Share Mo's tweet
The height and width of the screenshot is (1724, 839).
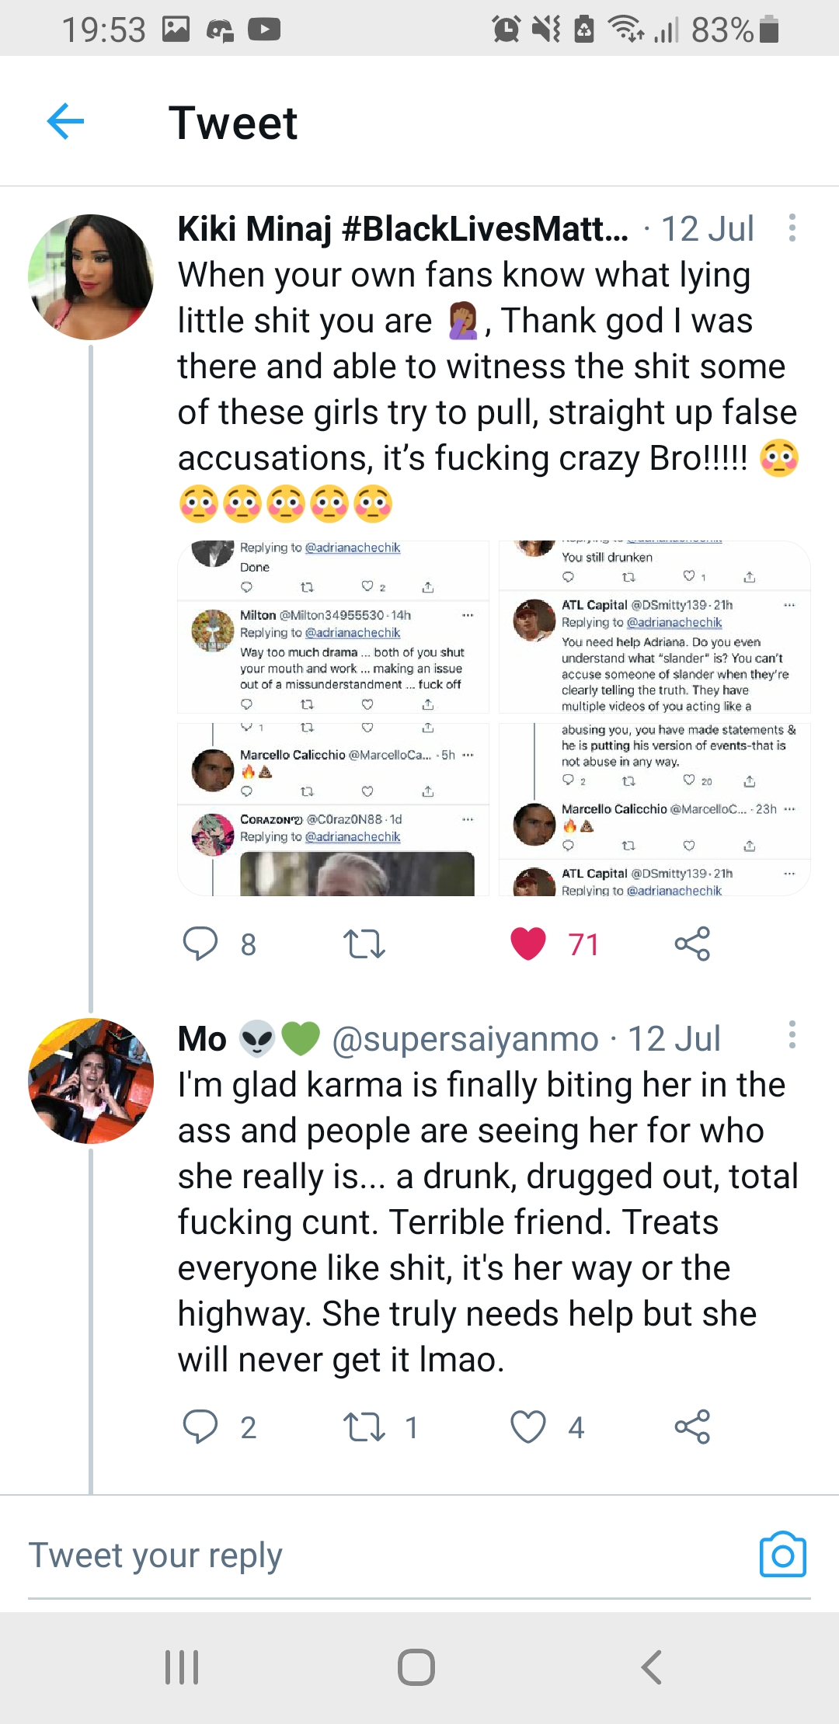tap(692, 1427)
